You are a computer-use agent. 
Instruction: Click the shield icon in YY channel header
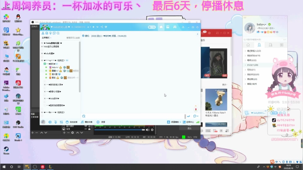pyautogui.click(x=106, y=27)
